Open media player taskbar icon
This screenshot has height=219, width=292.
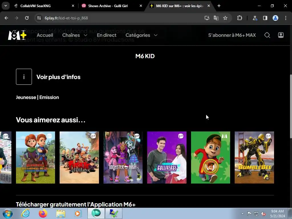(x=78, y=213)
